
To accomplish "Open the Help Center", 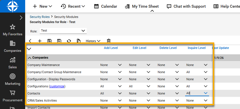I will coord(227,6).
